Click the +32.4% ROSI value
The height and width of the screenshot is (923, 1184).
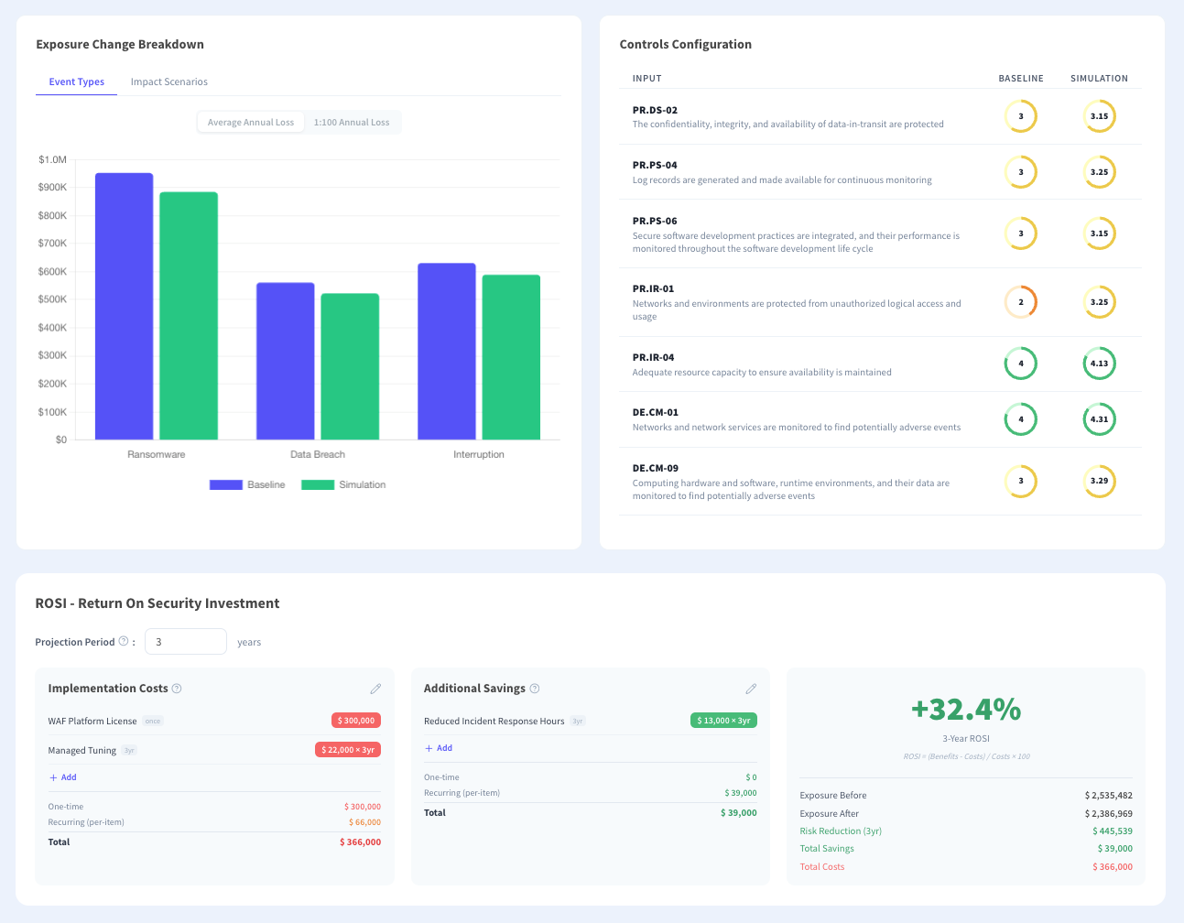tap(966, 709)
